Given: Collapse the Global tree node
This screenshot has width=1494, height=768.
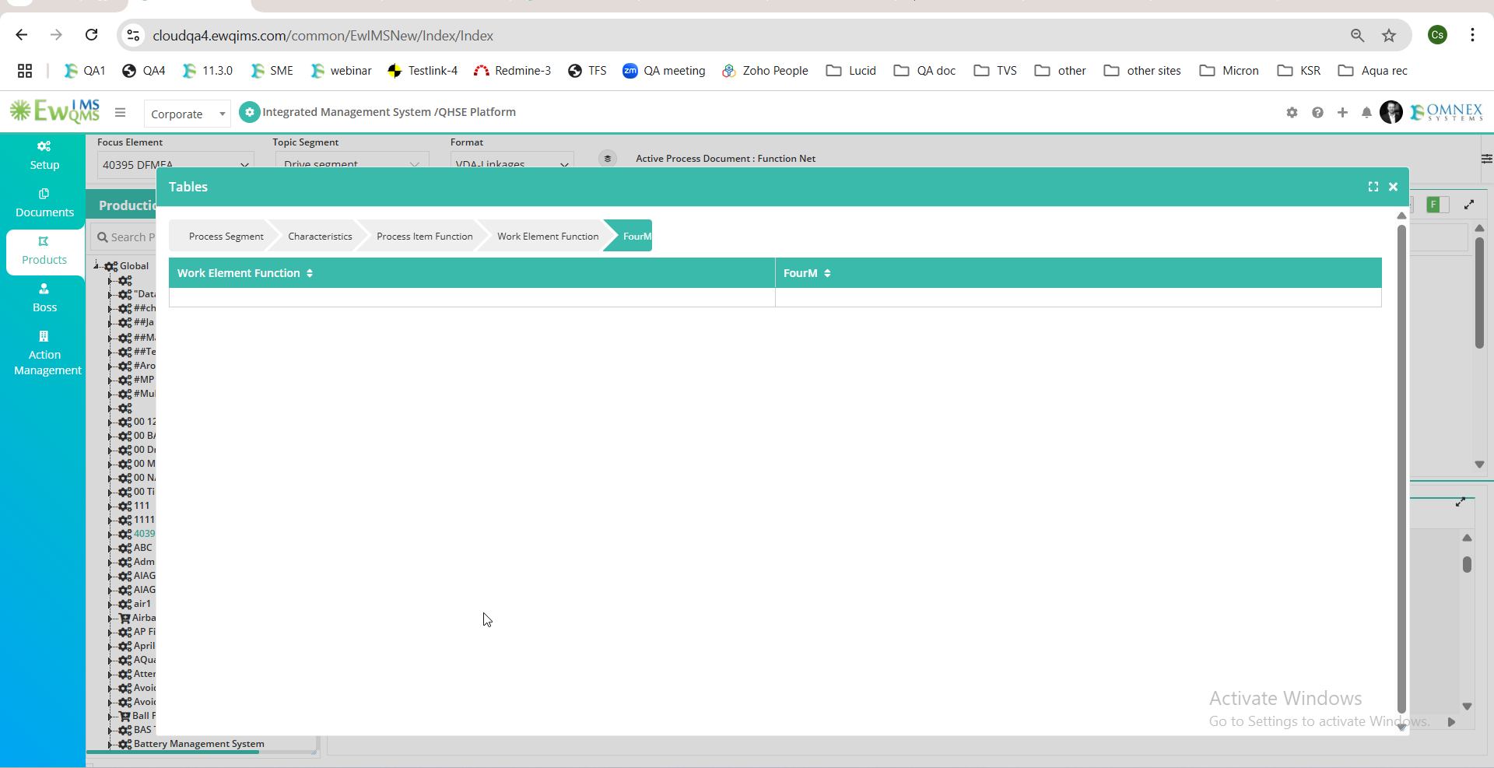Looking at the screenshot, I should coord(97,266).
